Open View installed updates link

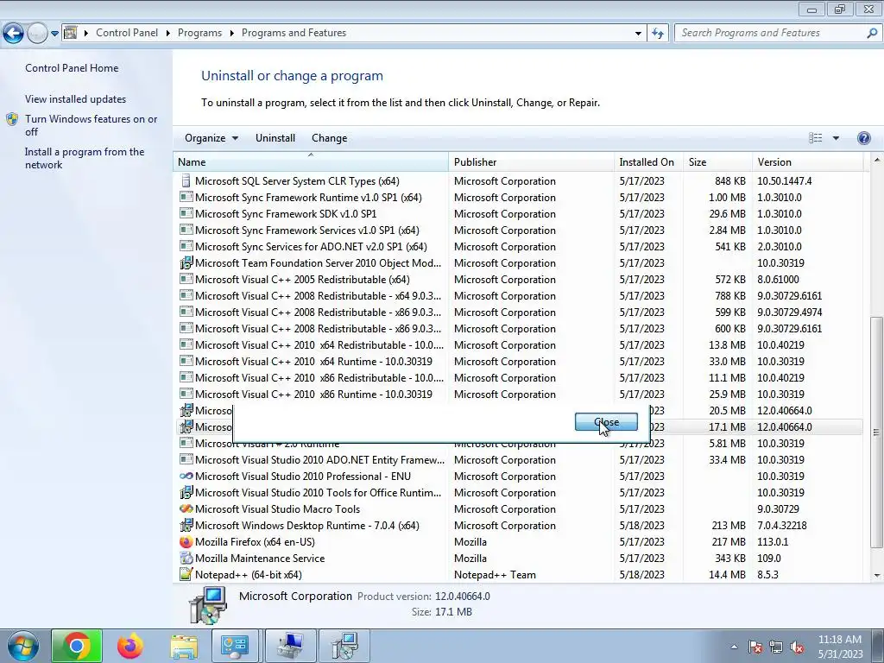(x=76, y=99)
